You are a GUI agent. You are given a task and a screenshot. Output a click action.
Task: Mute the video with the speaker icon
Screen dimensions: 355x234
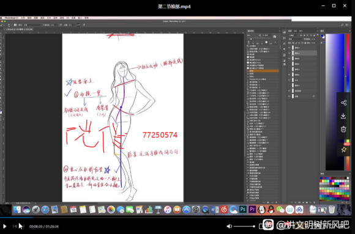pyautogui.click(x=229, y=226)
